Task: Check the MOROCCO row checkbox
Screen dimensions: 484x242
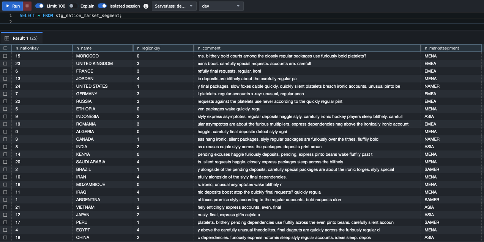Action: pos(5,56)
